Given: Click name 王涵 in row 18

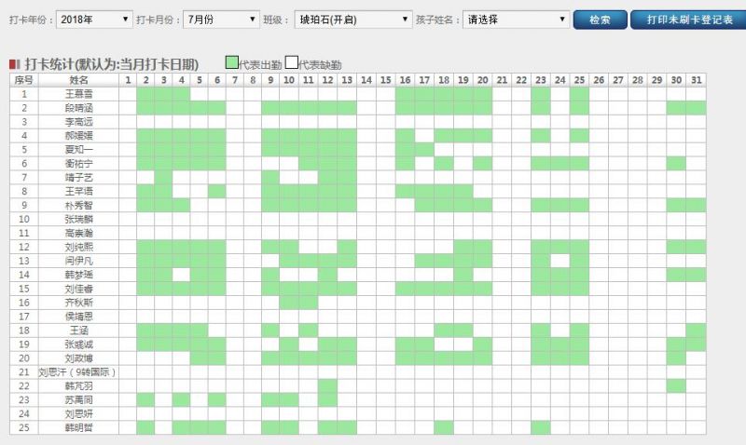Looking at the screenshot, I should 78,330.
